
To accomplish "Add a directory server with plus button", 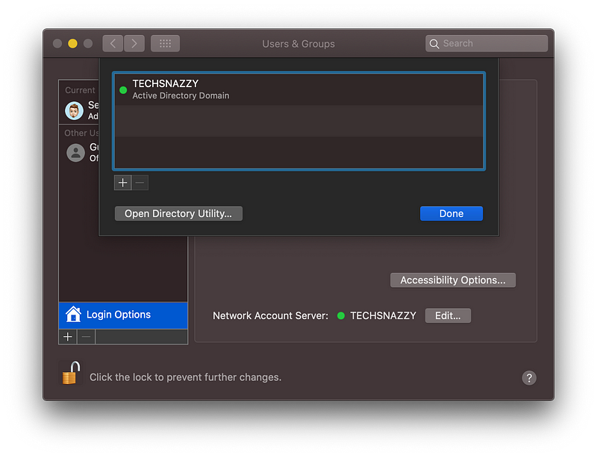I will pos(122,183).
